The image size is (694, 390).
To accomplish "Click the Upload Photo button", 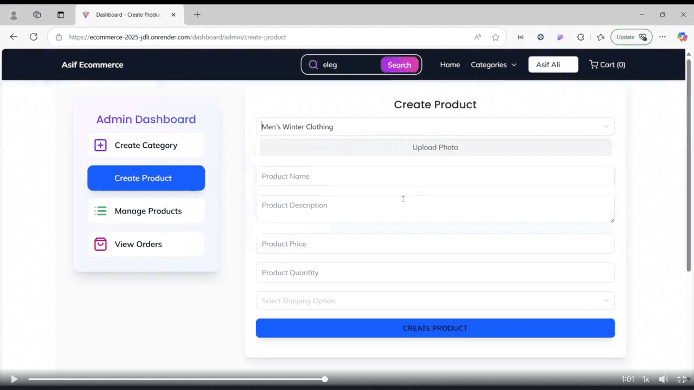I will pyautogui.click(x=435, y=147).
